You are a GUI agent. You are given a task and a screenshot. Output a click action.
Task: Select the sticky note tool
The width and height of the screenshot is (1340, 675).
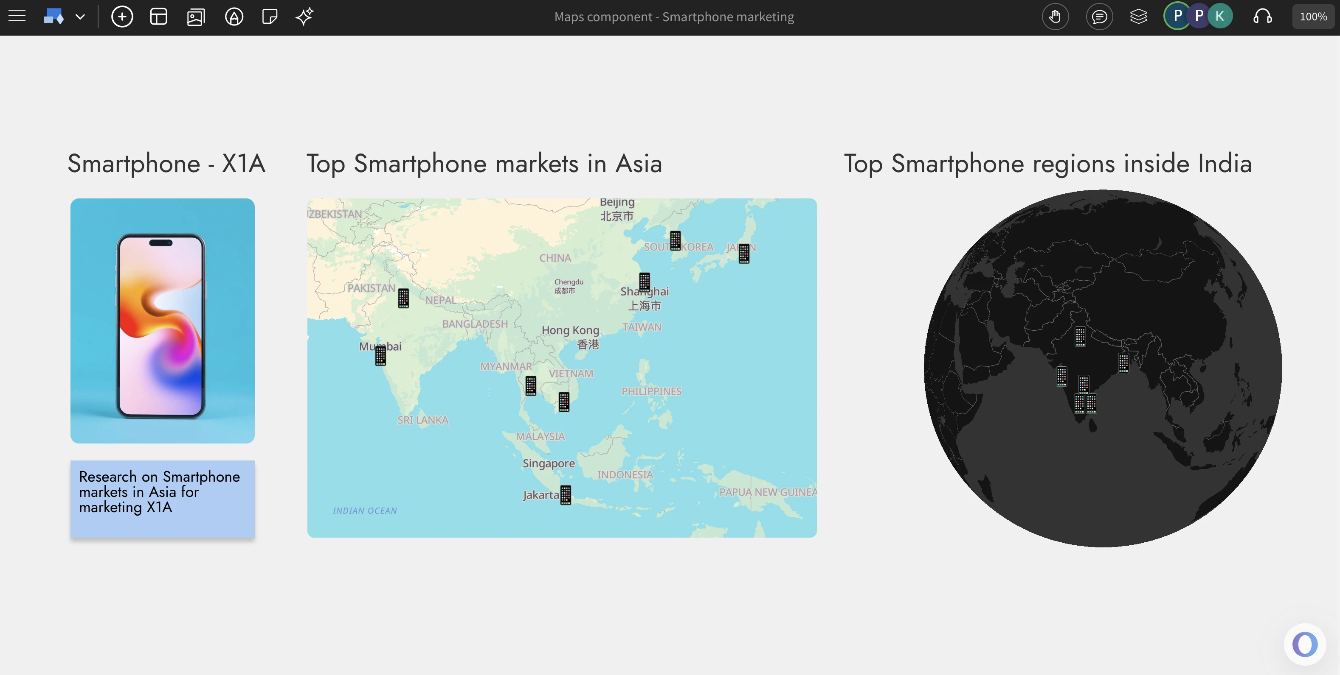coord(270,17)
